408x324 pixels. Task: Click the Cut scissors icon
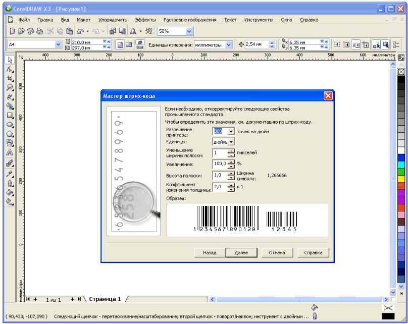click(x=50, y=31)
